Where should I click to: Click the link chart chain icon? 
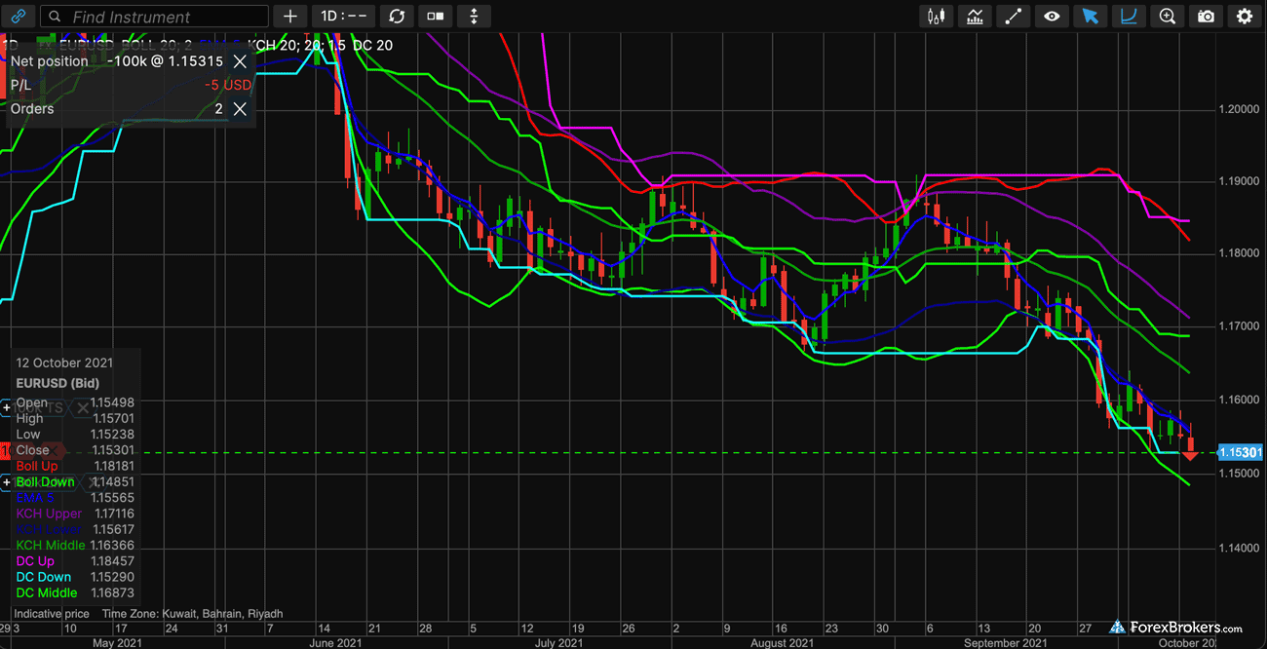coord(19,17)
